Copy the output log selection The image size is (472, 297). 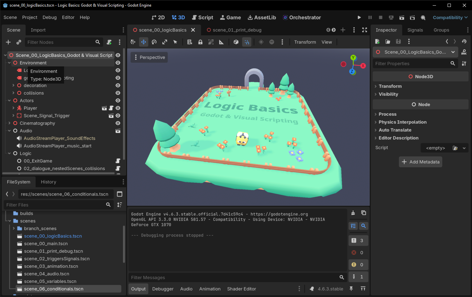[x=364, y=213]
